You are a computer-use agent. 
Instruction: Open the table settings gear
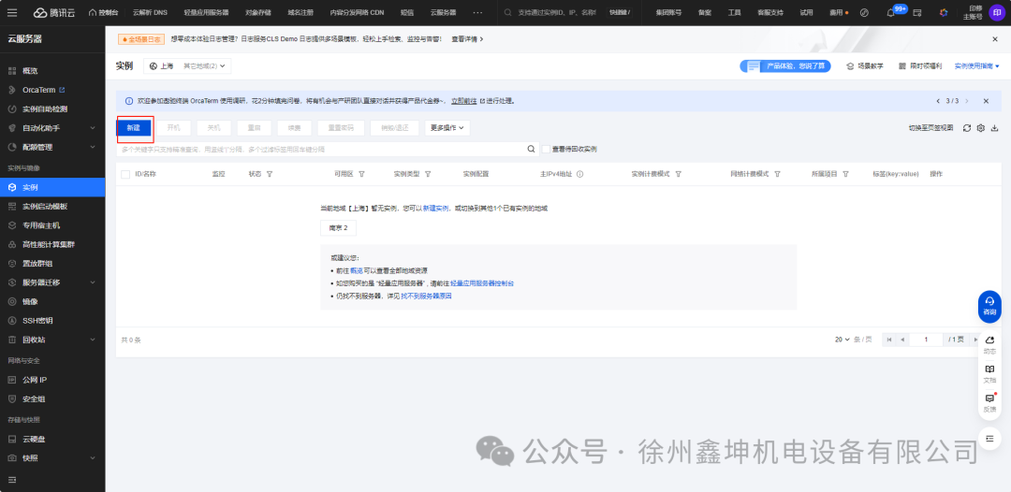[981, 127]
